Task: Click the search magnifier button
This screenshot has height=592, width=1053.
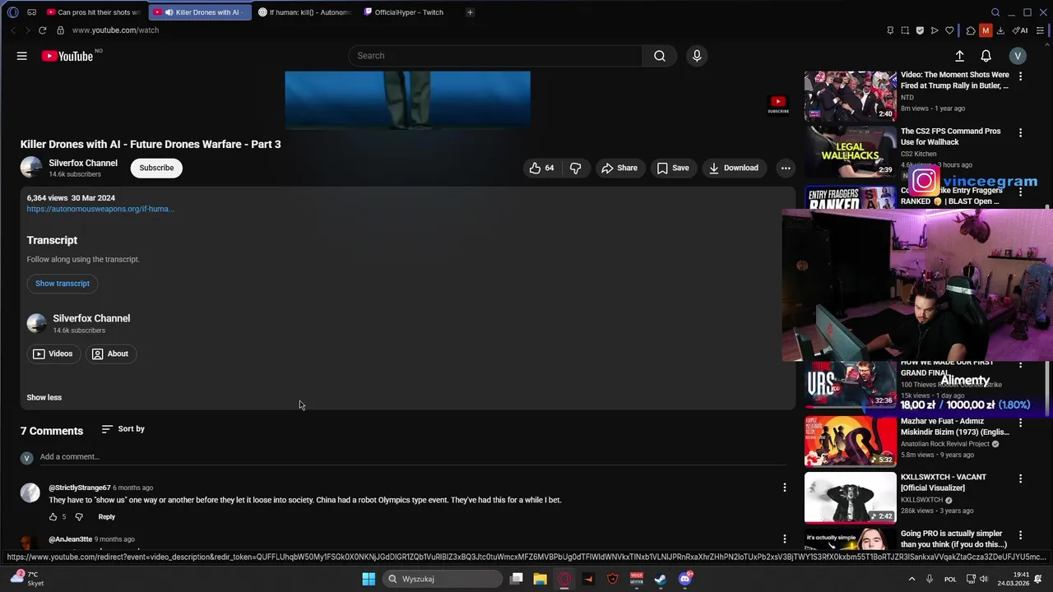Action: tap(660, 56)
